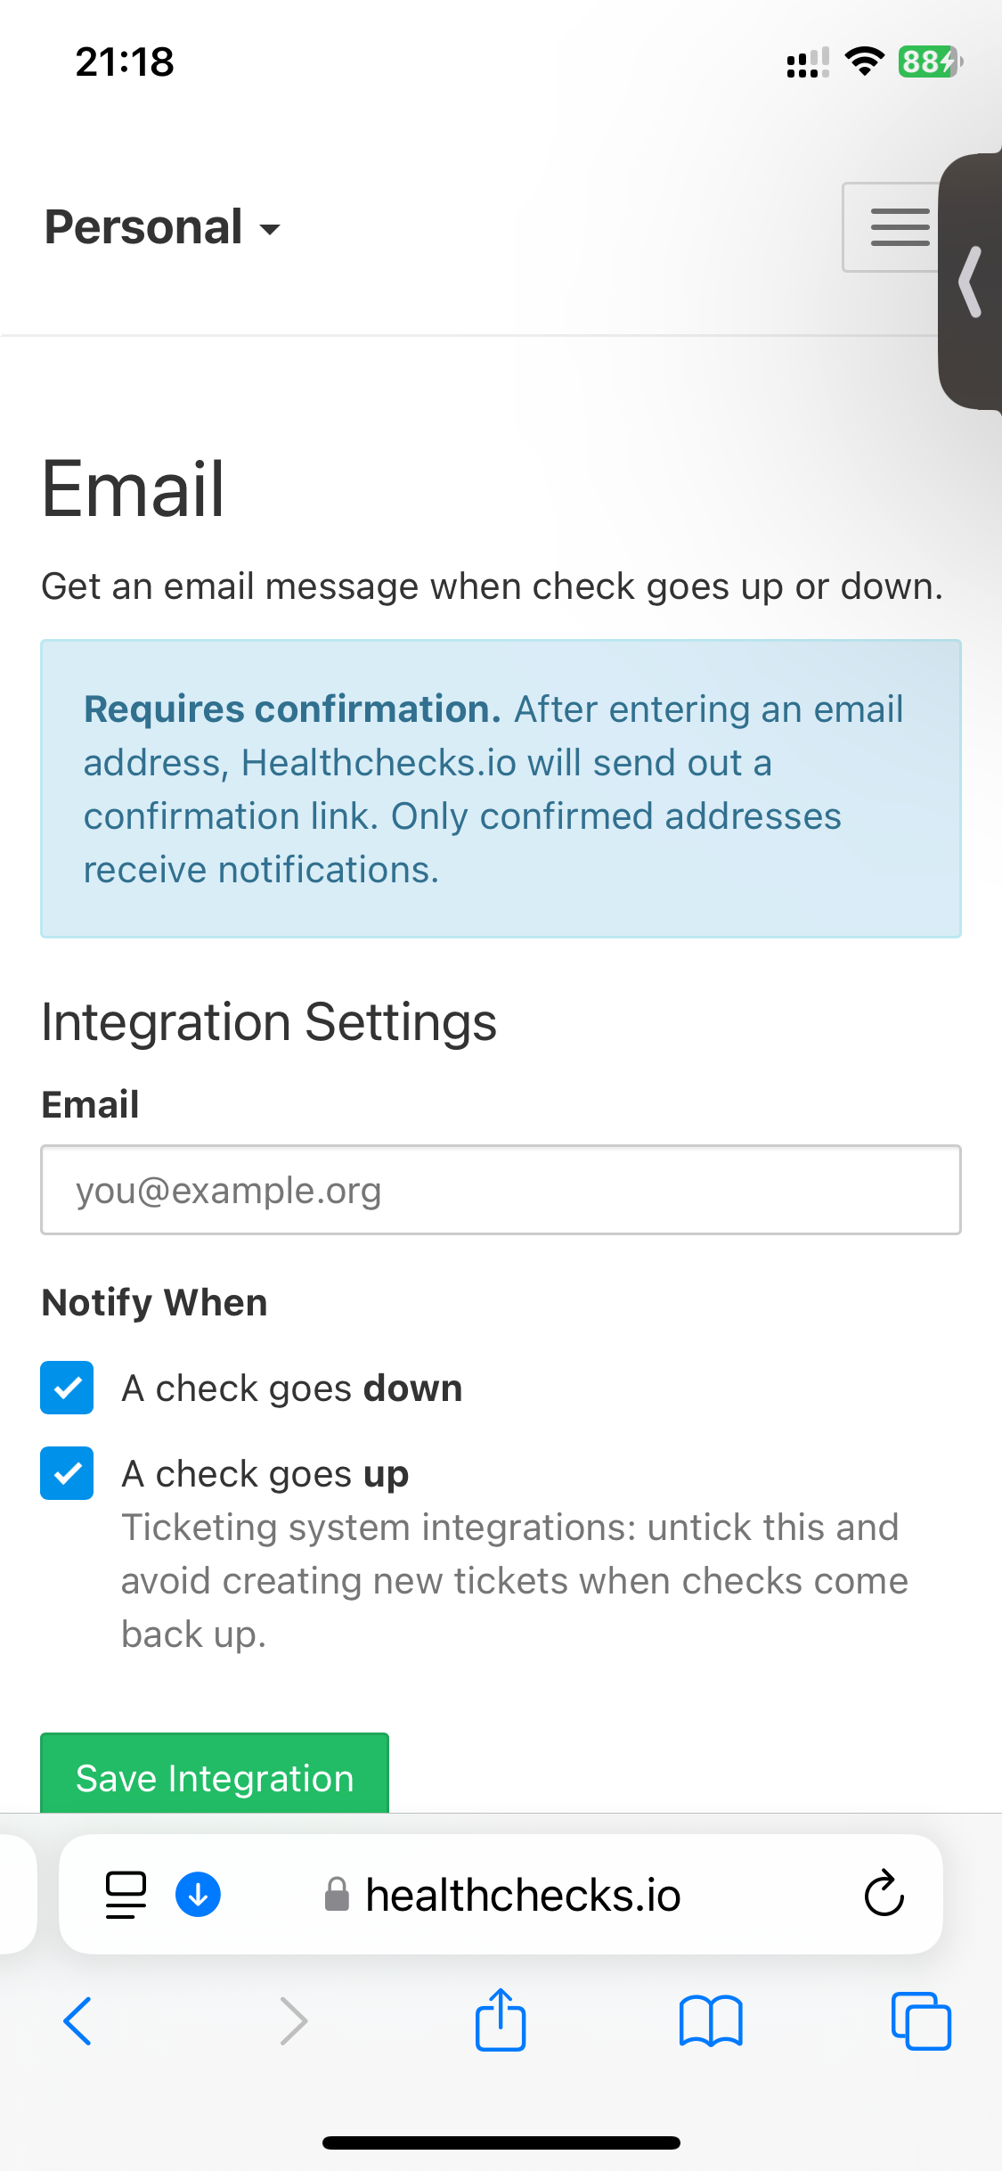Expand the Personal project dropdown
The image size is (1002, 2171).
(x=162, y=227)
